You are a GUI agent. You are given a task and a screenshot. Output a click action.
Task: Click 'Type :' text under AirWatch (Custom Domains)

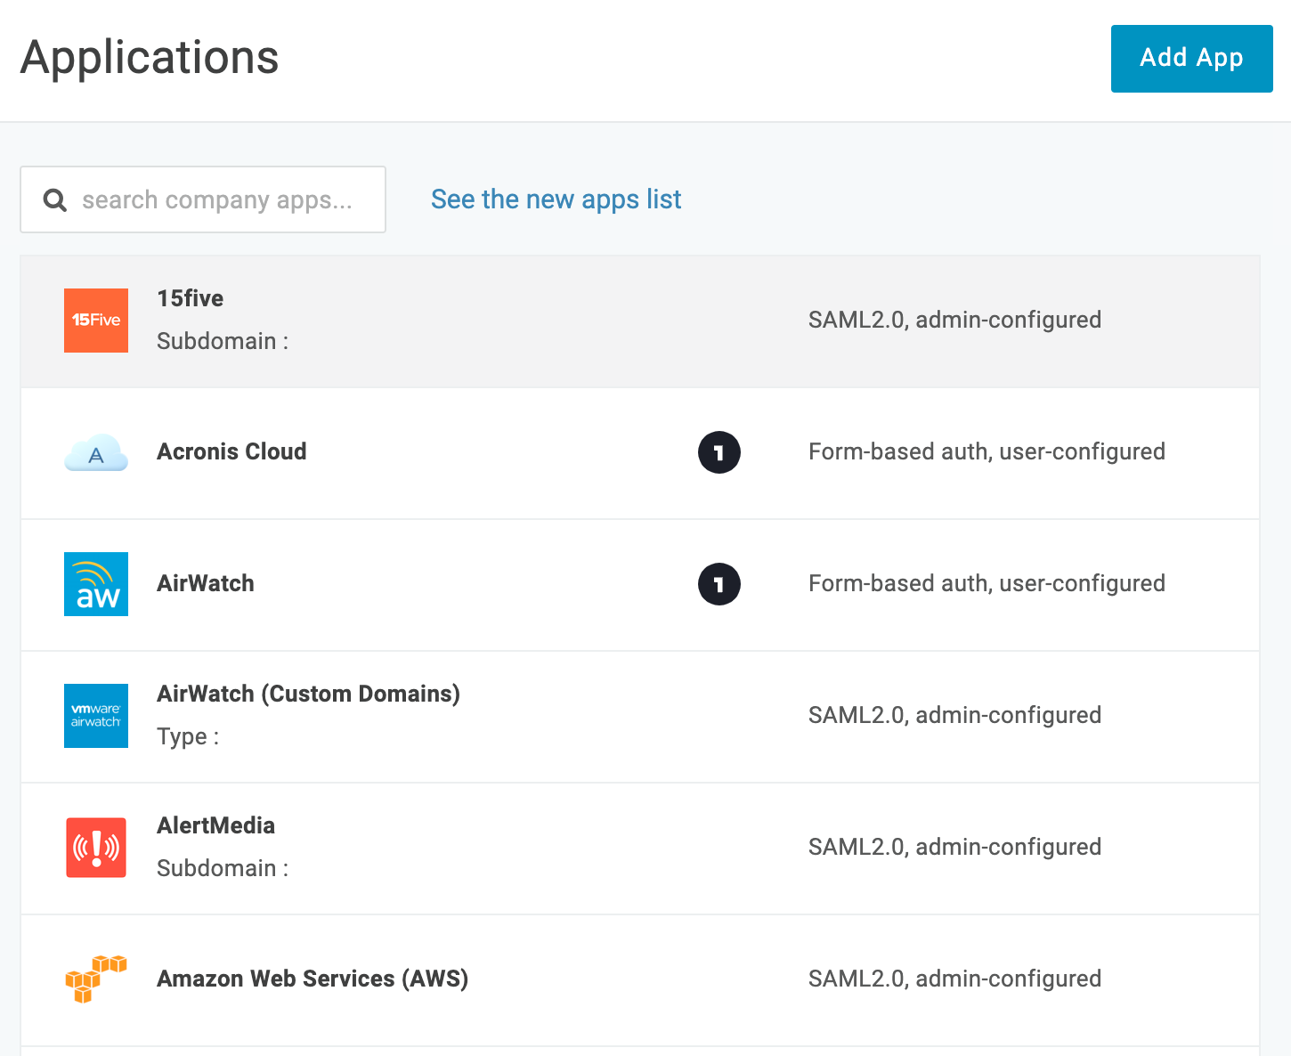[188, 736]
